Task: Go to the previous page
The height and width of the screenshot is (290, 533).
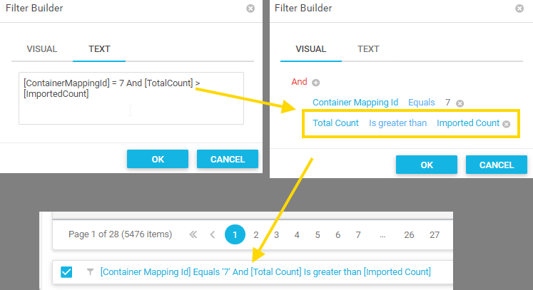Action: [x=212, y=234]
